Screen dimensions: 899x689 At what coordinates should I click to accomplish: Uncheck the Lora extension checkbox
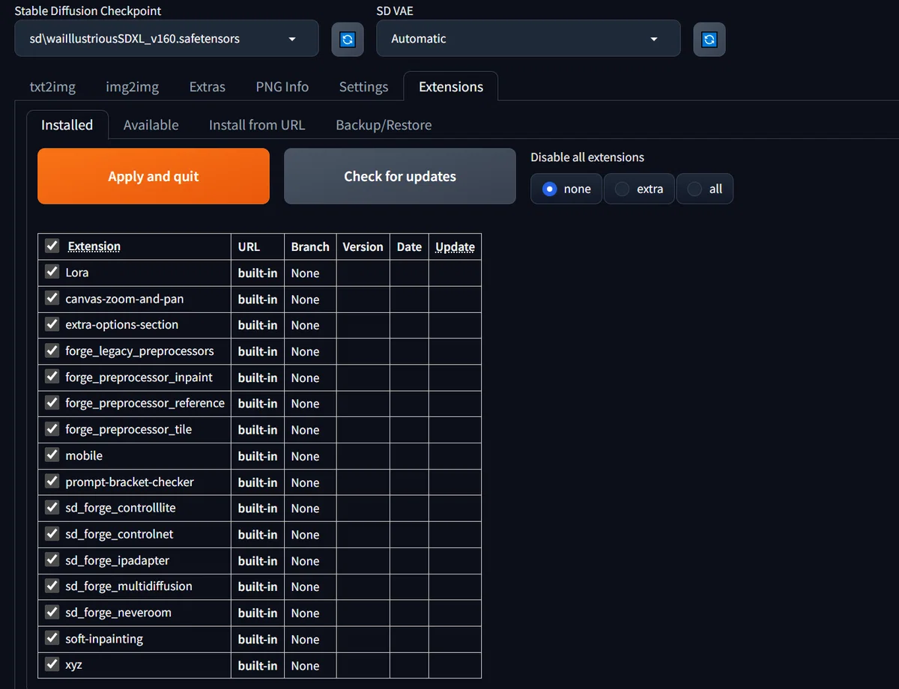point(52,272)
